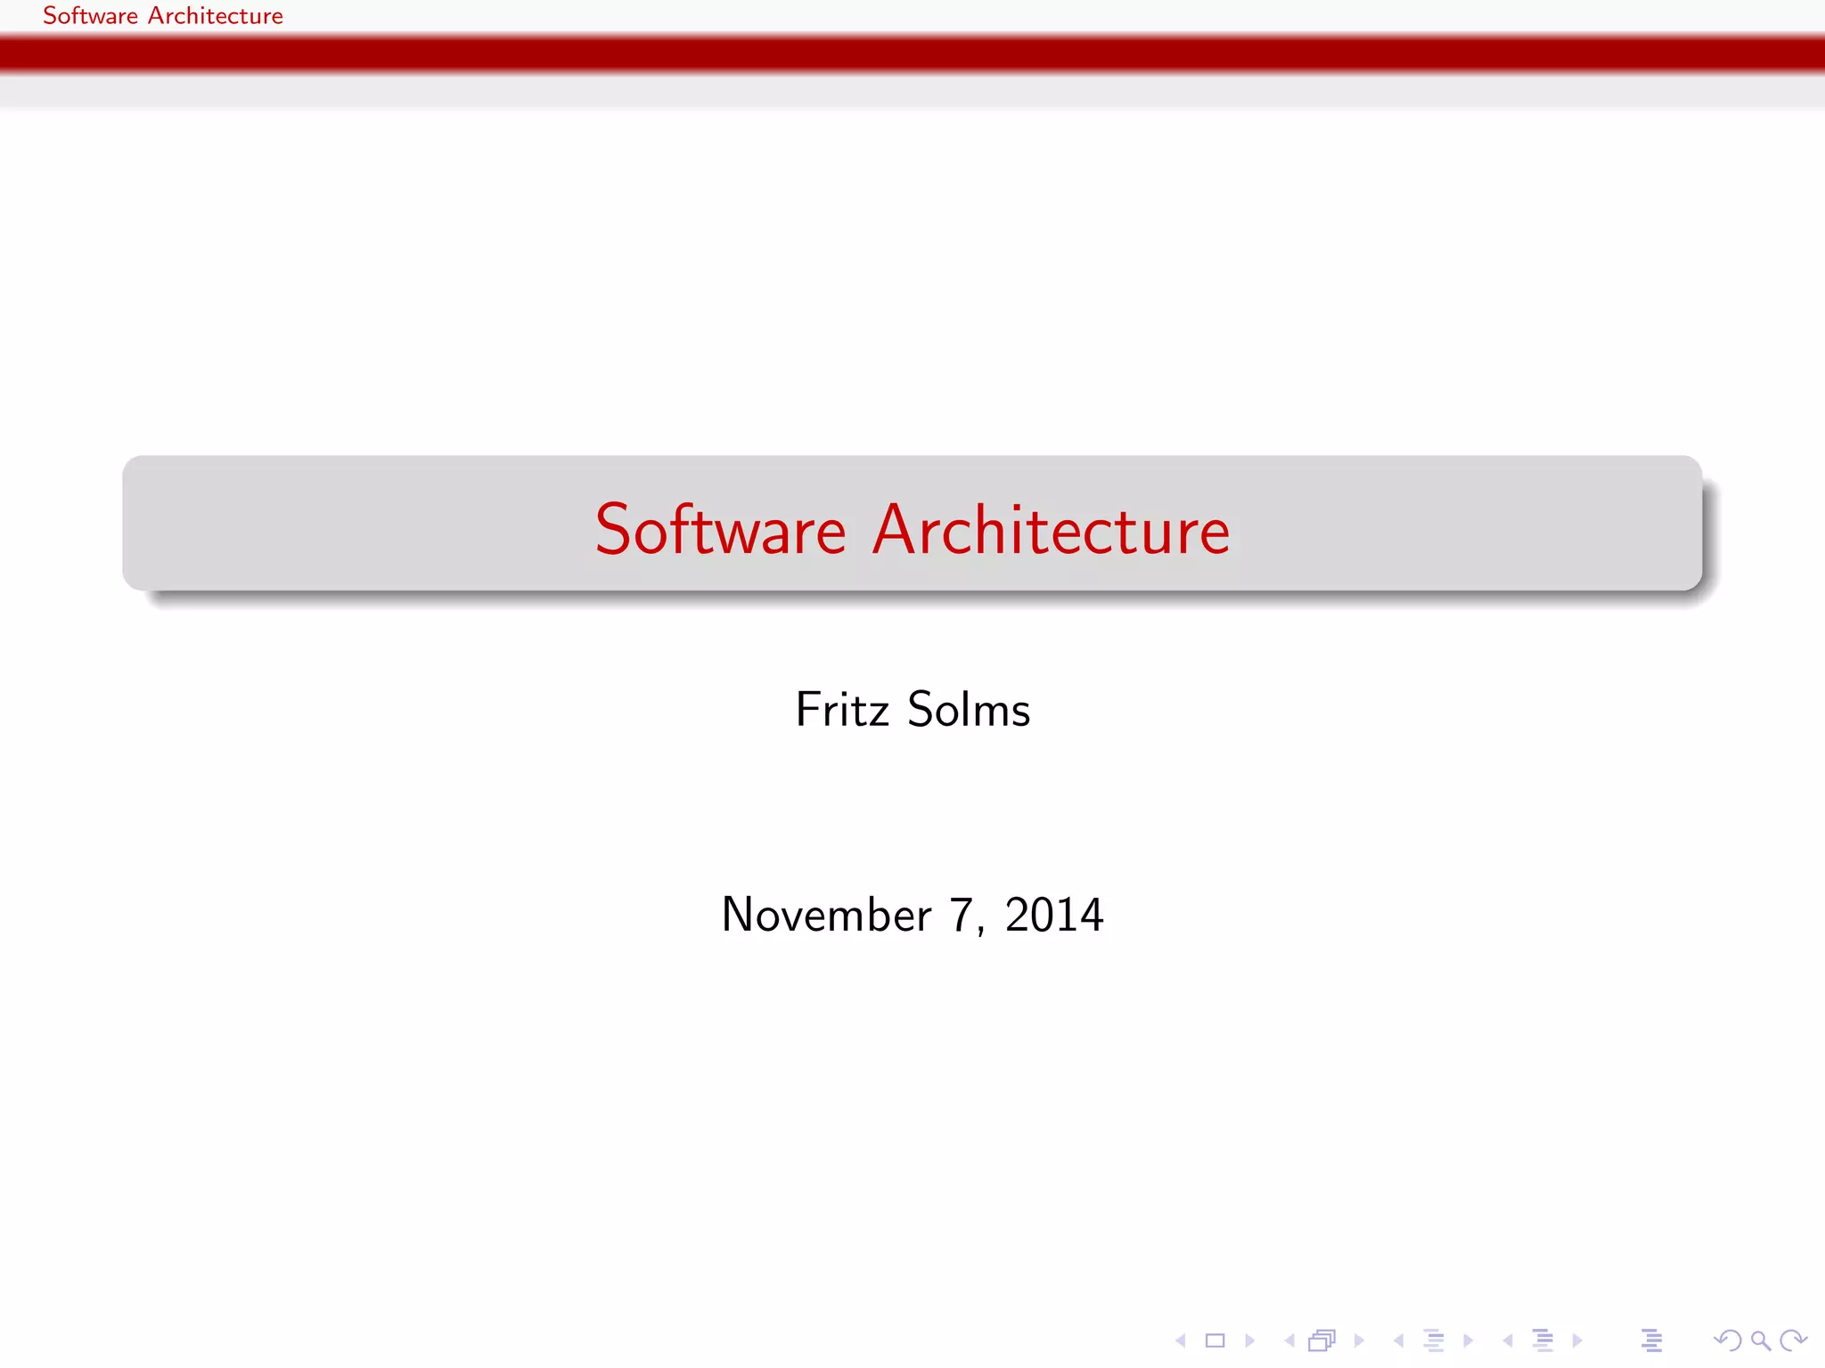Click the section lines icon
This screenshot has height=1368, width=1825.
click(1543, 1340)
